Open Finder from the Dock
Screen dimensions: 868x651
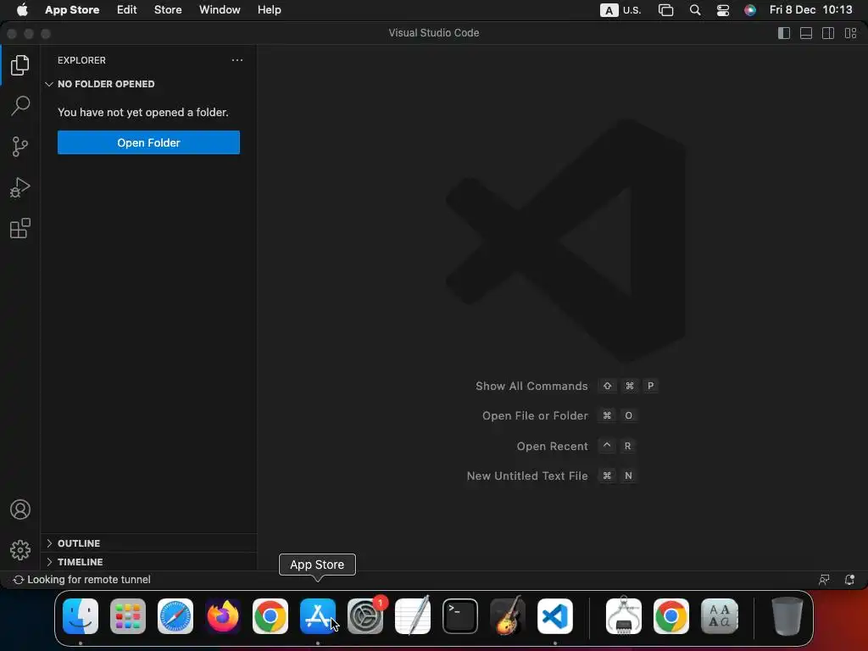81,616
